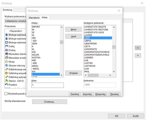This screenshot has width=146, height=120.
Task: Click the Alias input field
Action: pyautogui.click(x=47, y=85)
